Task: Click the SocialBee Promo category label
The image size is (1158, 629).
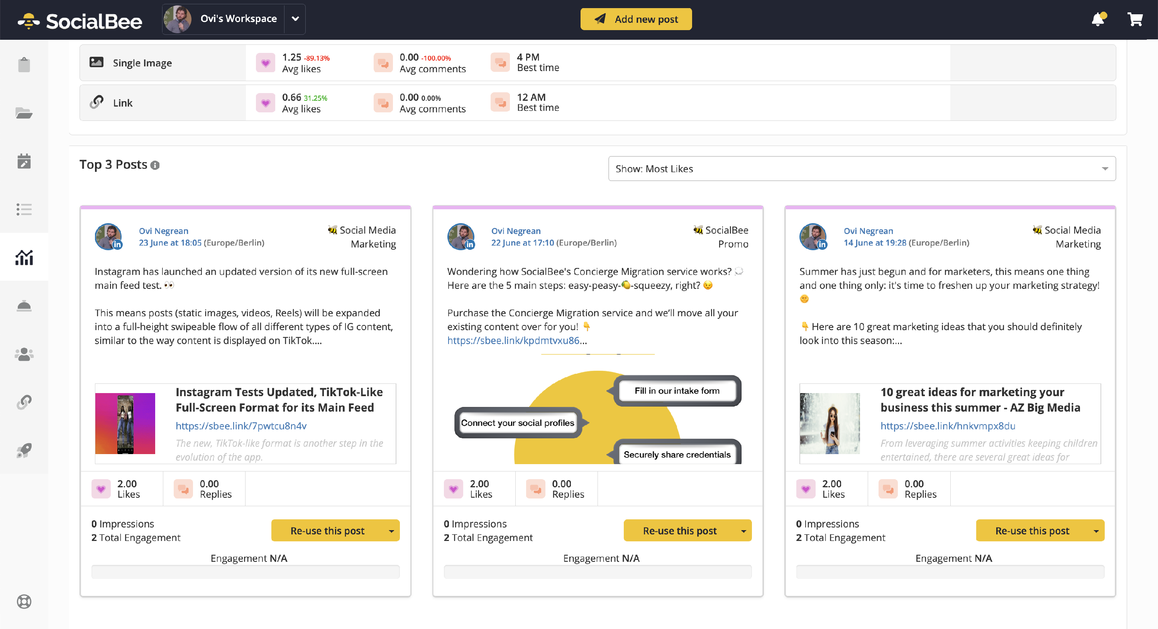Action: pyautogui.click(x=721, y=237)
